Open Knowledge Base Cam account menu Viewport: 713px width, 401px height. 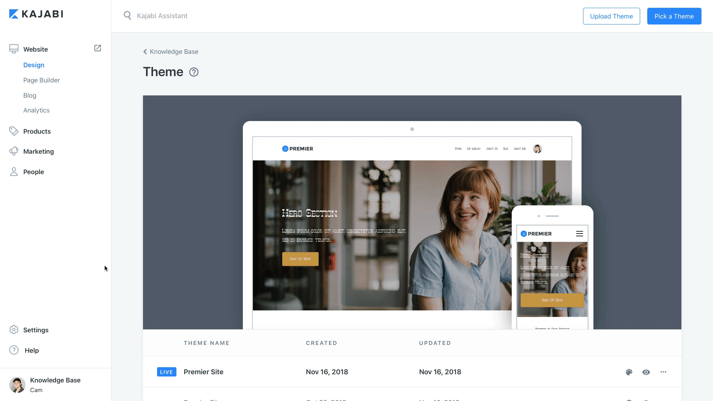pos(55,385)
